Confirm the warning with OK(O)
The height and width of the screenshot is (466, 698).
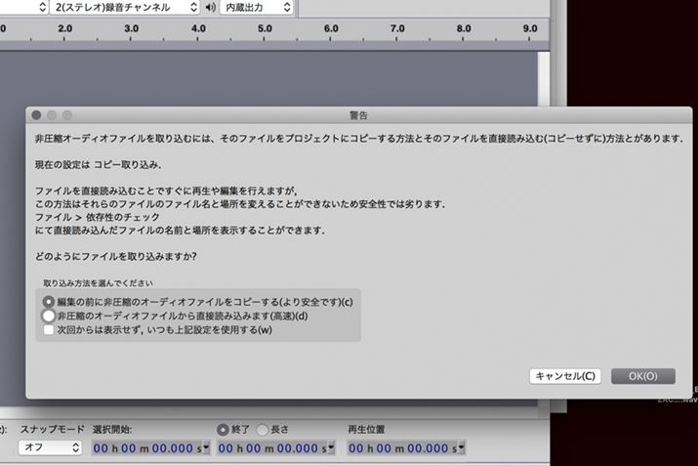click(642, 376)
